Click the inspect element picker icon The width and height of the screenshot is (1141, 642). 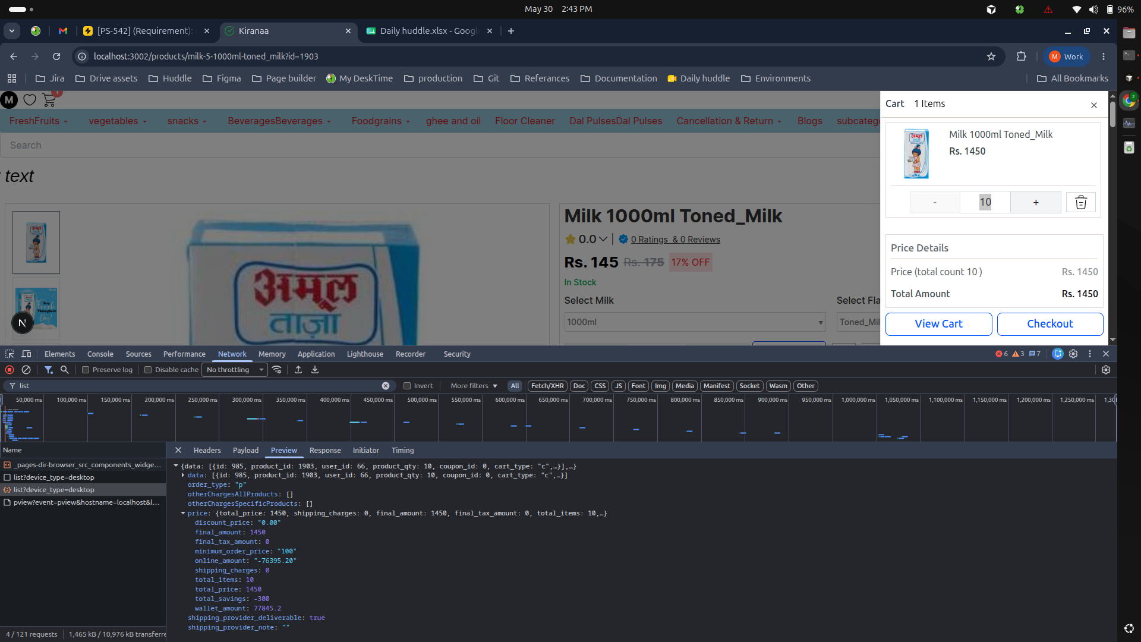tap(10, 354)
